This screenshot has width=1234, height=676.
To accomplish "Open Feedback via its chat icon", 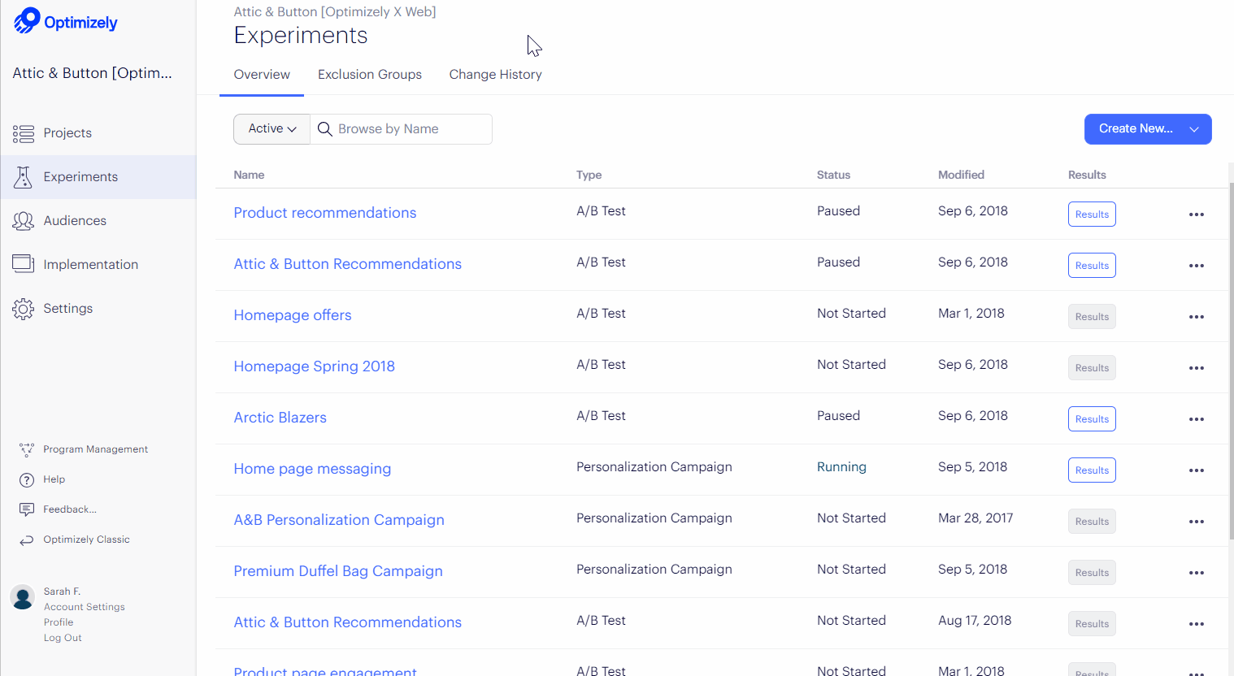I will click(27, 509).
